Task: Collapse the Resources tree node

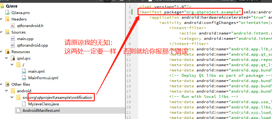Action: click(x=1, y=52)
